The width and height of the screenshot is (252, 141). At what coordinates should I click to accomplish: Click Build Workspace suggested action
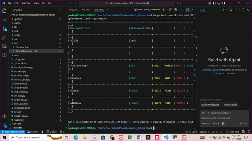click(210, 105)
